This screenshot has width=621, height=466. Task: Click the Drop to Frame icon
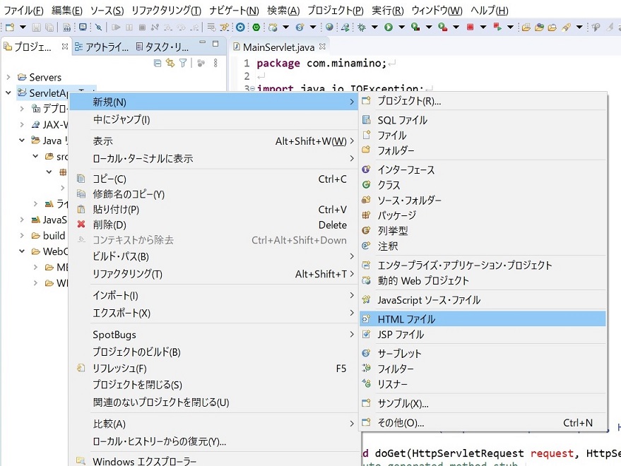(x=211, y=27)
